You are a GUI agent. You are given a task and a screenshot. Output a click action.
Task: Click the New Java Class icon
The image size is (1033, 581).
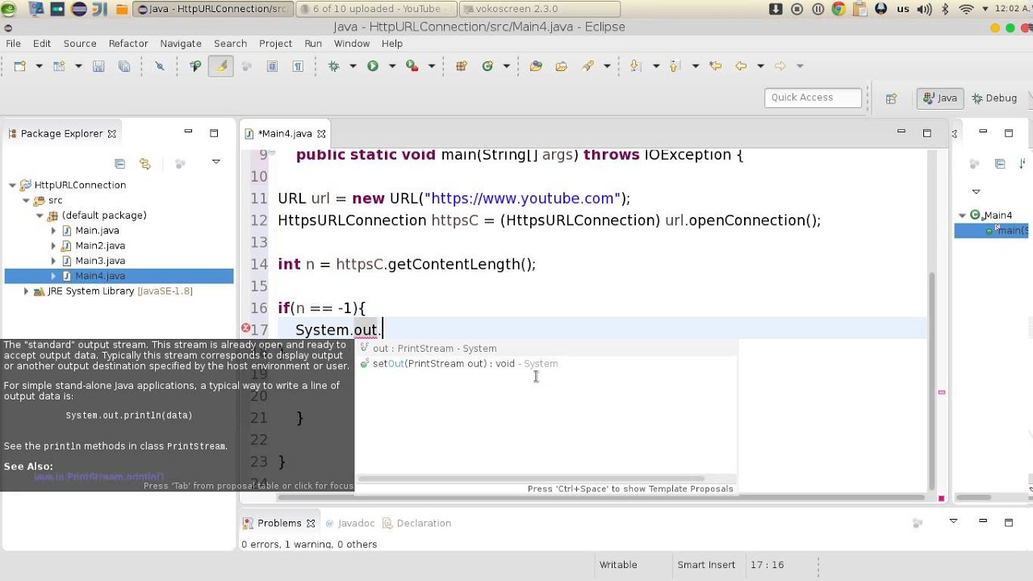pos(487,66)
